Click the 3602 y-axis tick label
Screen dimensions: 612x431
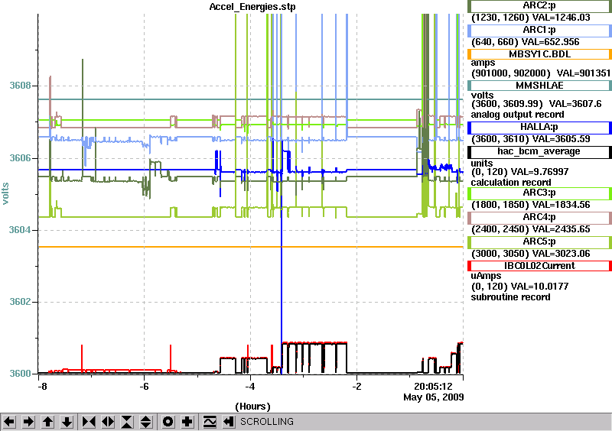point(20,302)
